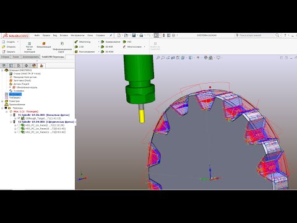Click the Zoom to Area icon
The width and height of the screenshot is (297, 223).
163,58
